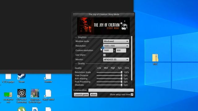The width and height of the screenshot is (198, 111).
Task: Click the launcher title bar text
Action: (104, 14)
